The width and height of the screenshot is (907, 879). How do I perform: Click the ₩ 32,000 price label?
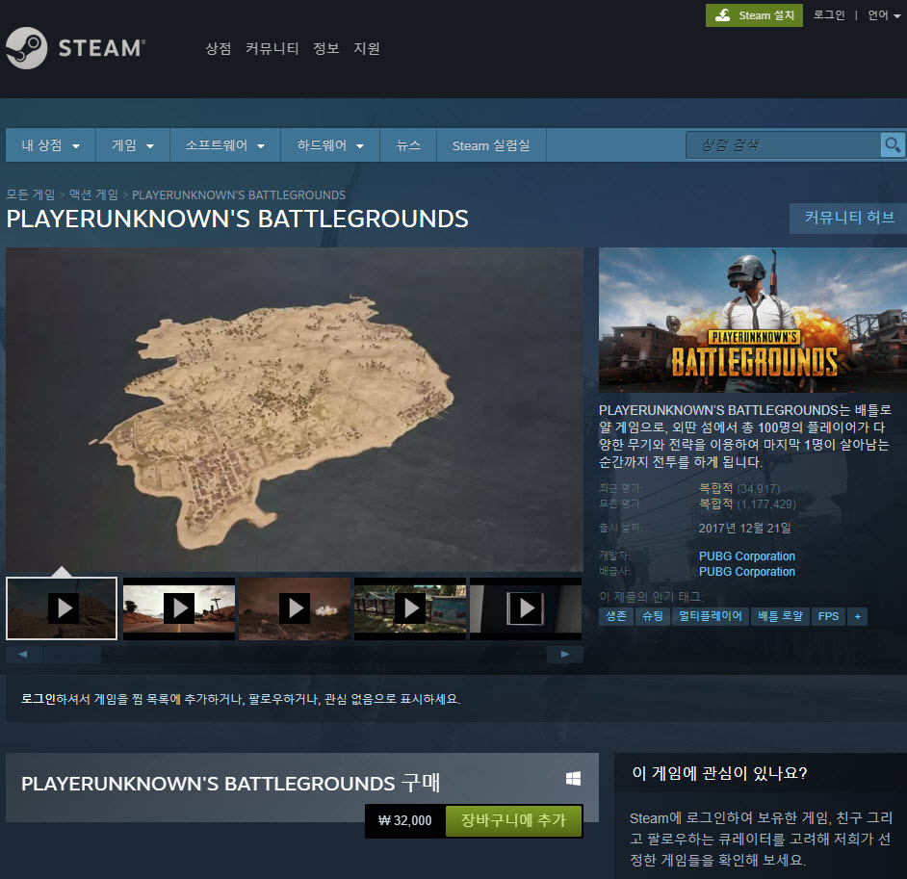(x=405, y=820)
